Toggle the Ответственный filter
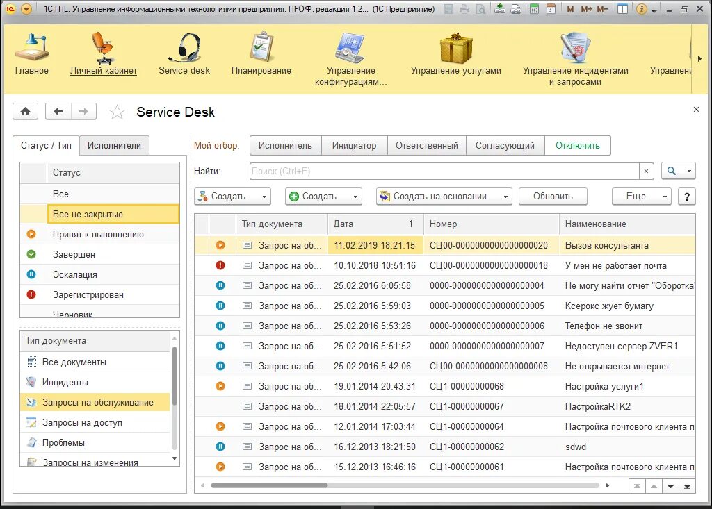This screenshot has height=509, width=712. point(427,146)
